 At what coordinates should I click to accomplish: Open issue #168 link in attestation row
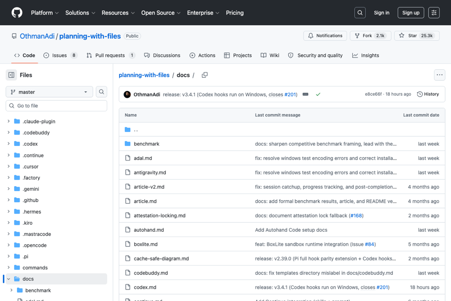[x=356, y=215]
